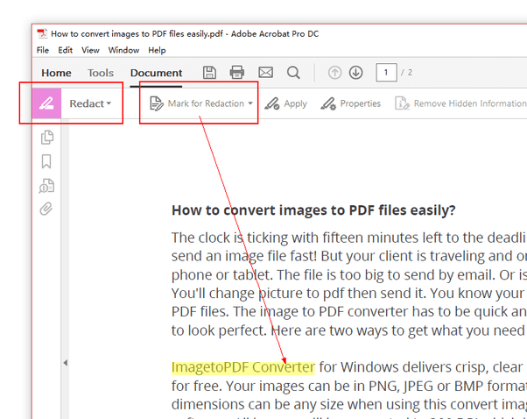This screenshot has width=527, height=419.
Task: Expand Mark for Redaction dropdown arrow
Action: point(250,103)
